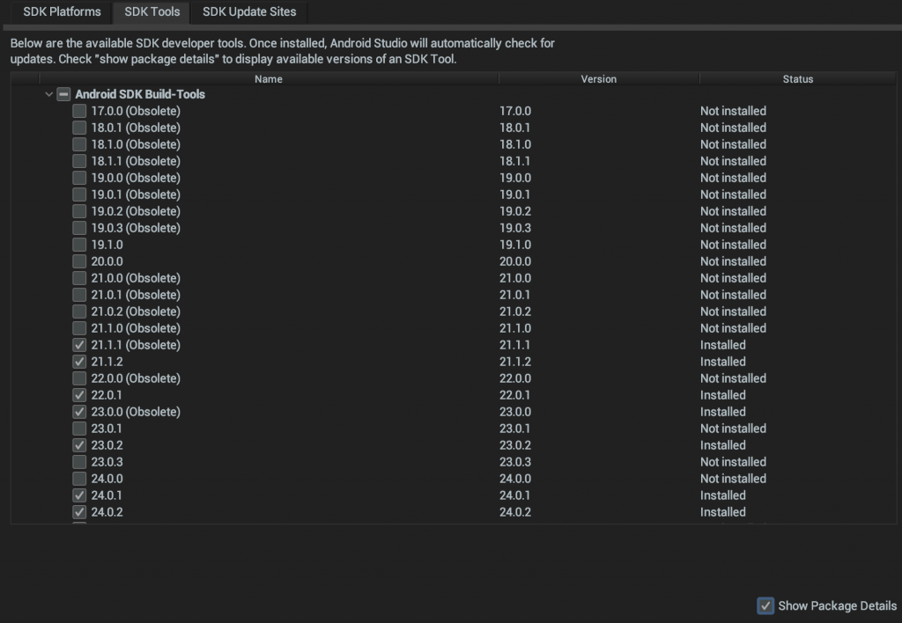Check the 23.0.3 build-tools checkbox

(x=79, y=461)
